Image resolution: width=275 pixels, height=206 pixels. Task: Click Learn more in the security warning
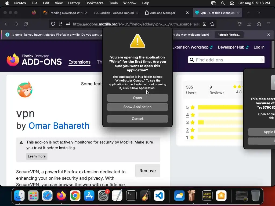coord(37,156)
